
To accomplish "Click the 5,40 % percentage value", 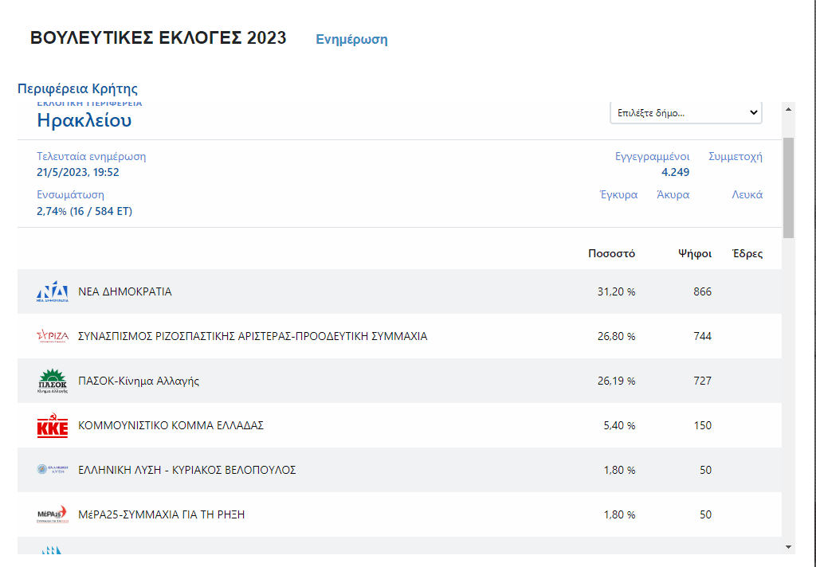I will (x=619, y=425).
